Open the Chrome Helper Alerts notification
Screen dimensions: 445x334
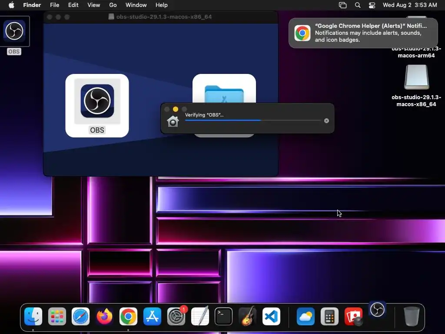pos(363,33)
